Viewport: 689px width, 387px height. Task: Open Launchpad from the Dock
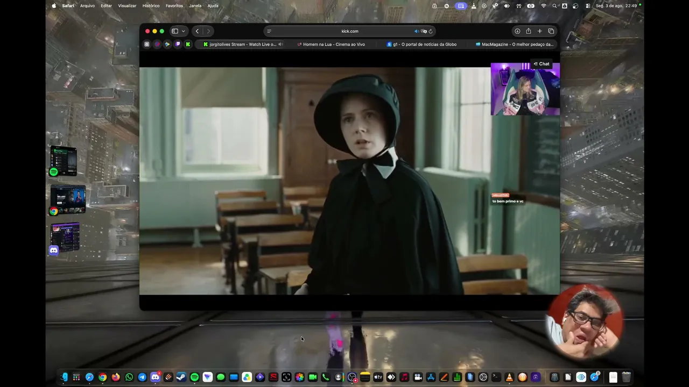(x=76, y=377)
